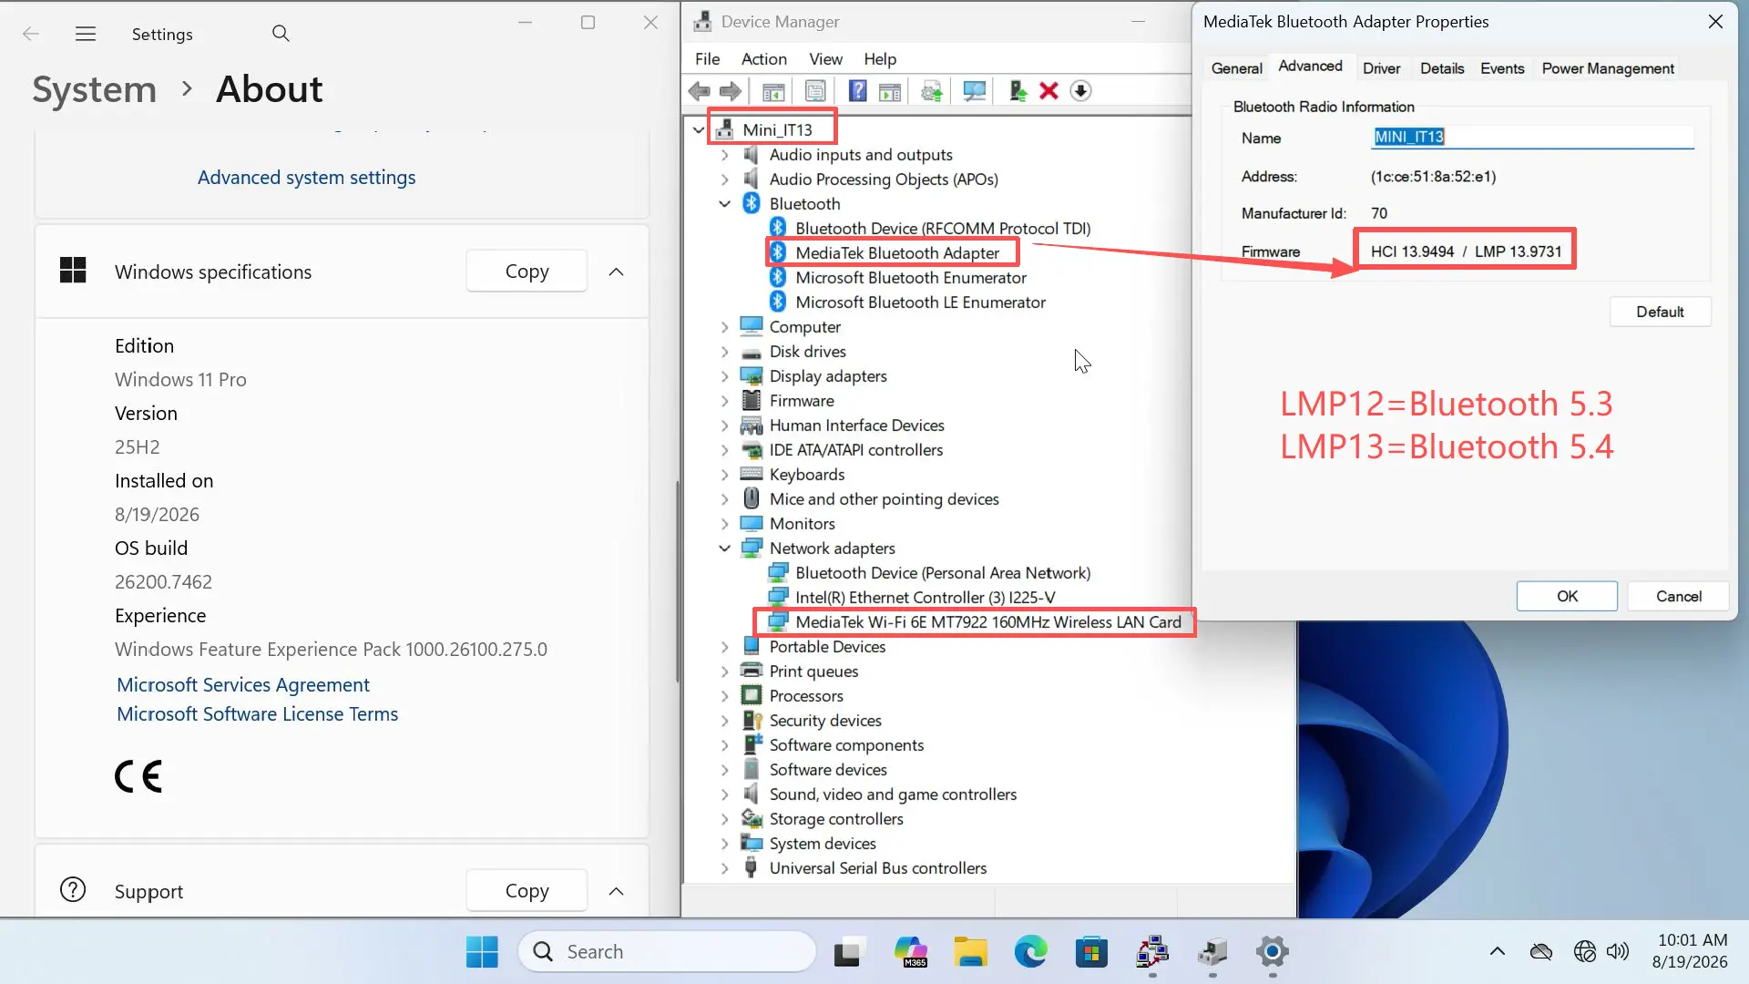Copy the Windows specifications
Image resolution: width=1749 pixels, height=984 pixels.
pyautogui.click(x=527, y=272)
